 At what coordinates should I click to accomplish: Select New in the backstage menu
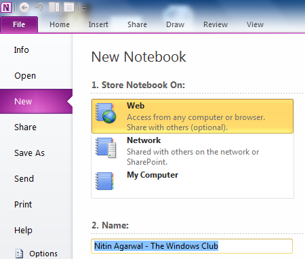pos(36,101)
